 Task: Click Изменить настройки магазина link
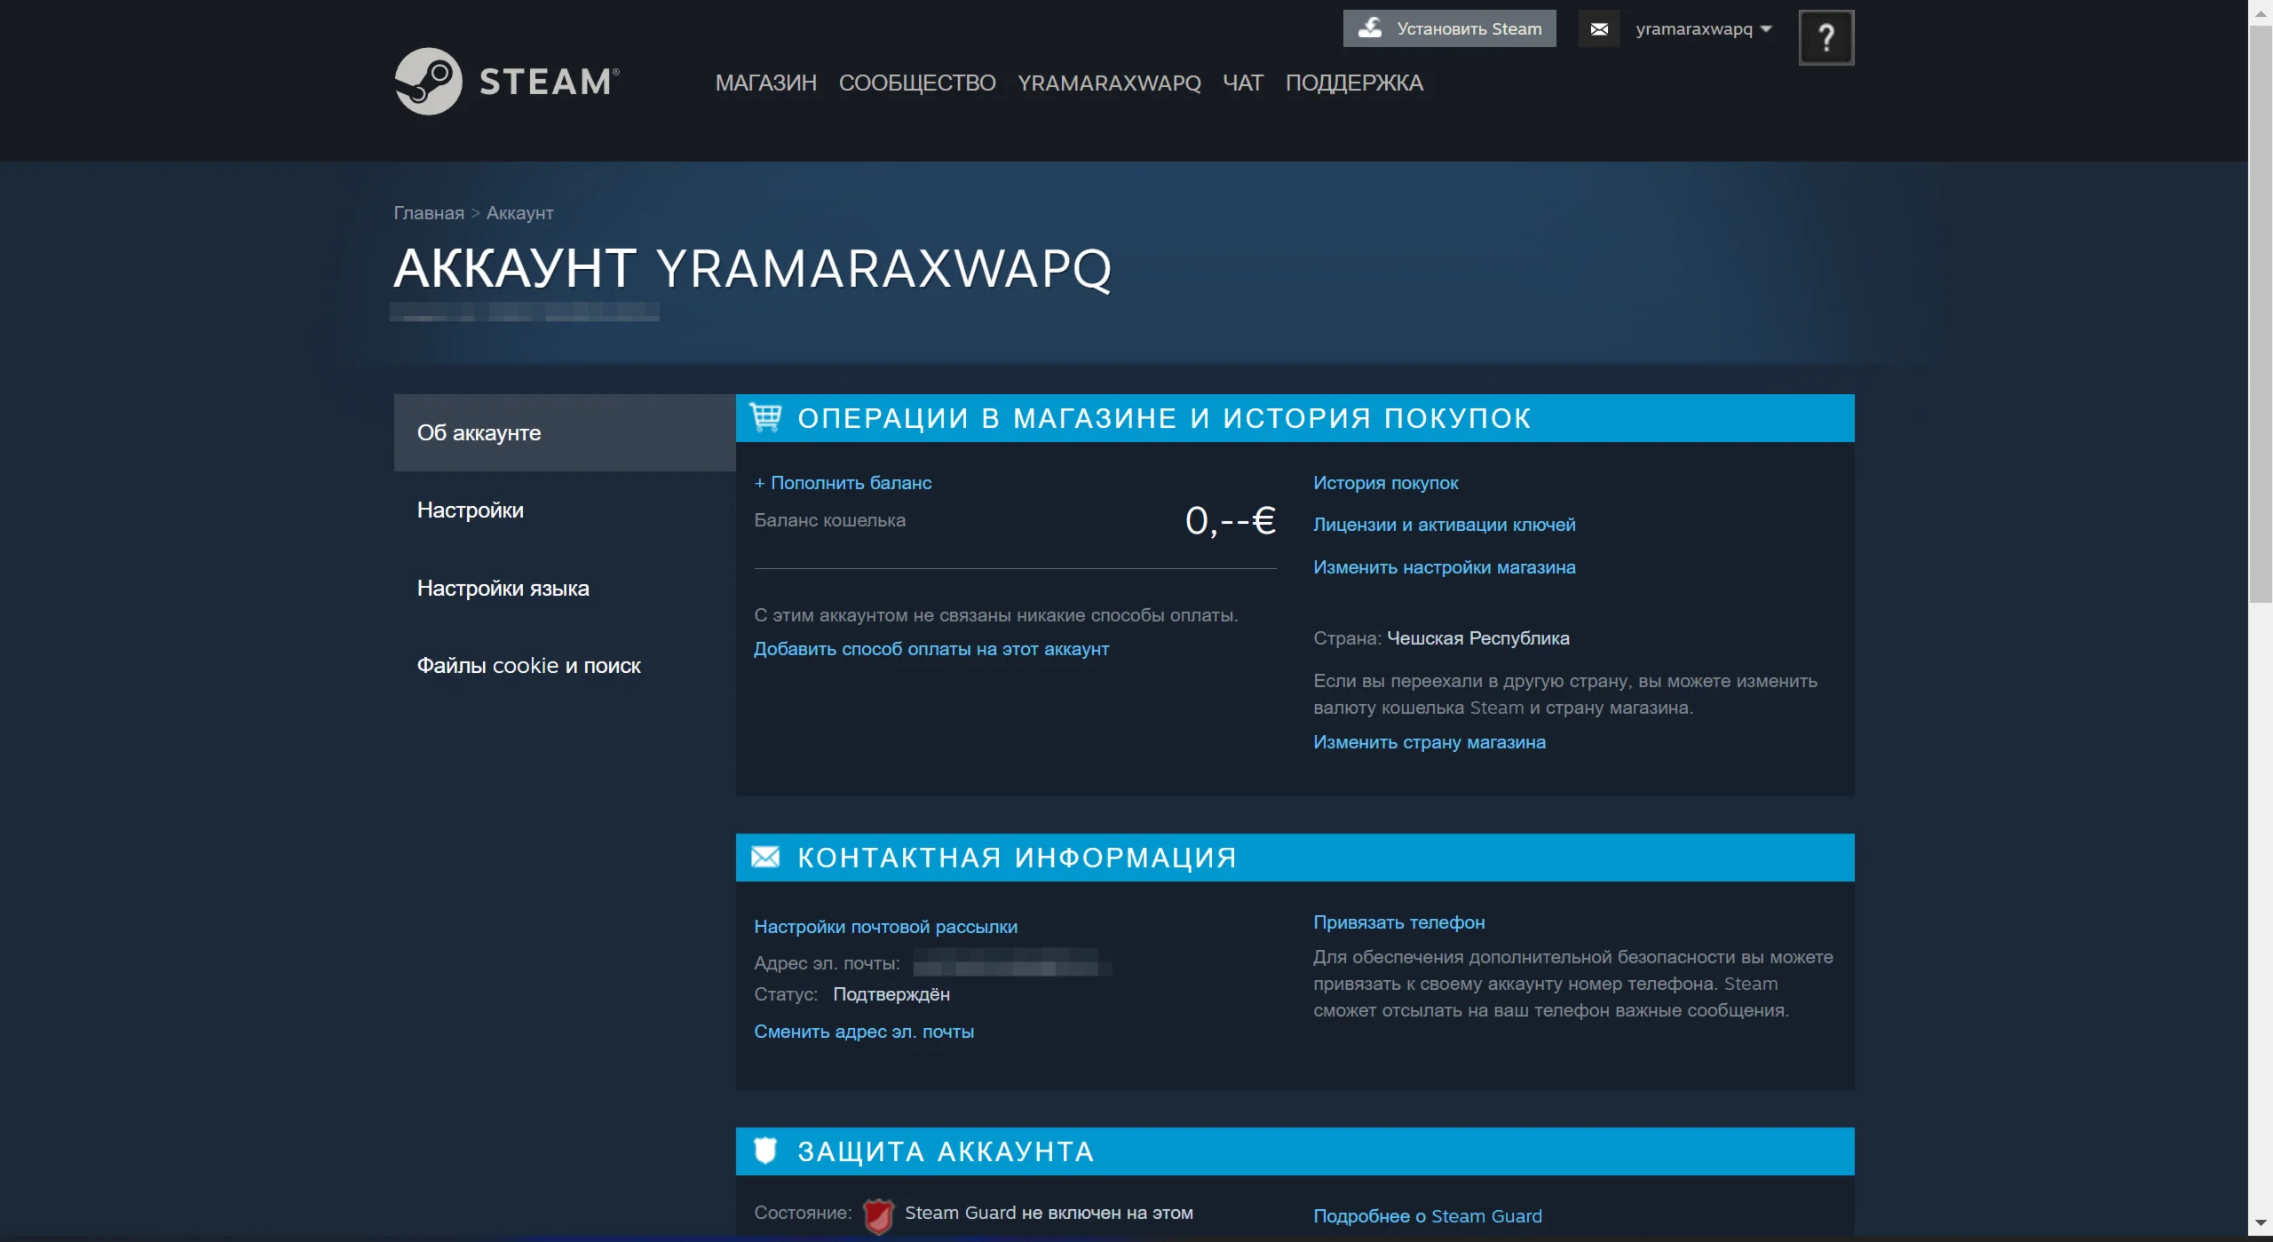coord(1445,567)
